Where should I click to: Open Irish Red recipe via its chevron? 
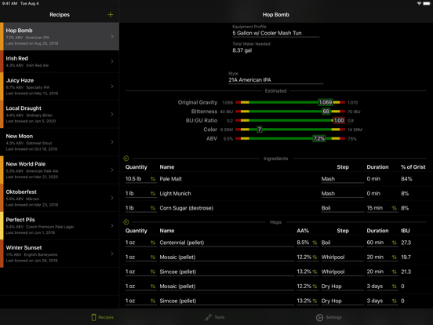(x=112, y=61)
